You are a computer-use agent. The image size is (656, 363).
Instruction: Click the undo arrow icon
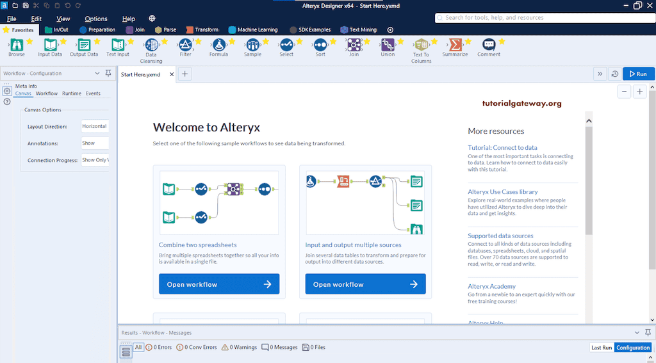pos(68,5)
